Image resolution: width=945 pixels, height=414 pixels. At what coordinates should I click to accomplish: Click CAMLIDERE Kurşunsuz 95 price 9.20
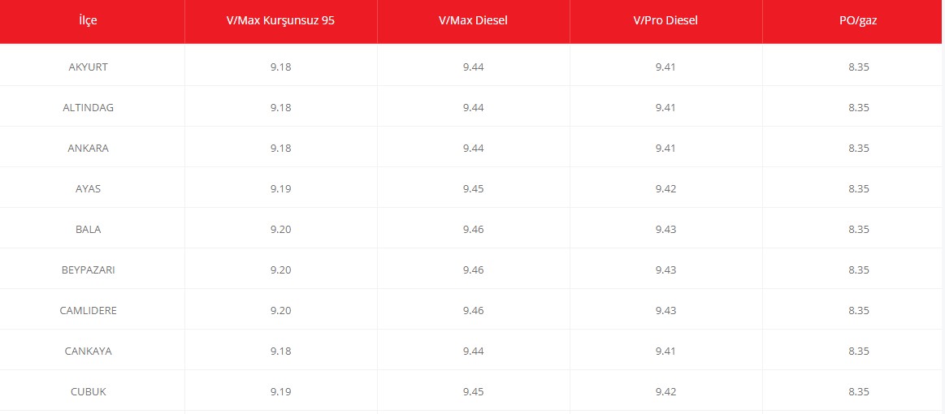pos(281,310)
